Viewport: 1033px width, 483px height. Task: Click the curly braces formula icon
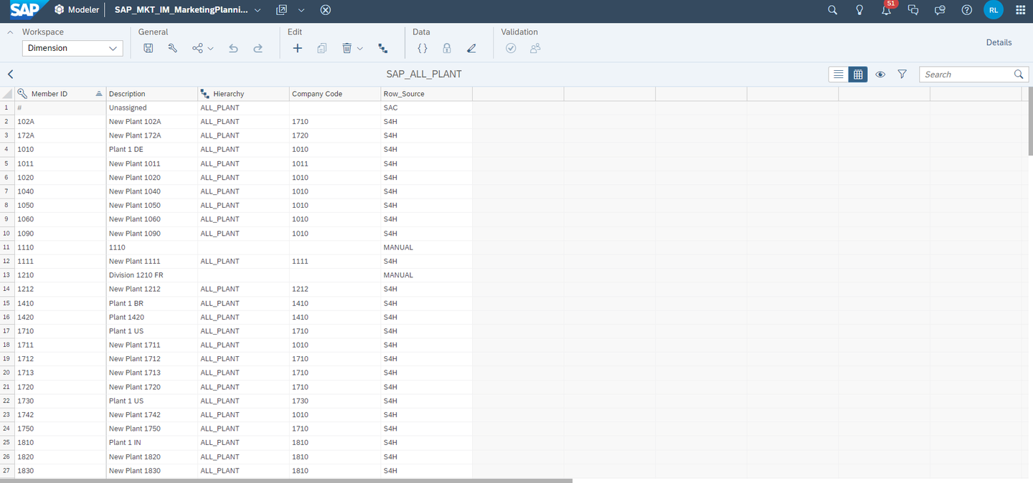[423, 48]
